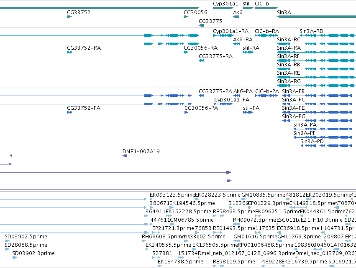This screenshot has height=268, width=356.
Task: Click the CG33775 gene arrow glyph
Action: click(201, 25)
